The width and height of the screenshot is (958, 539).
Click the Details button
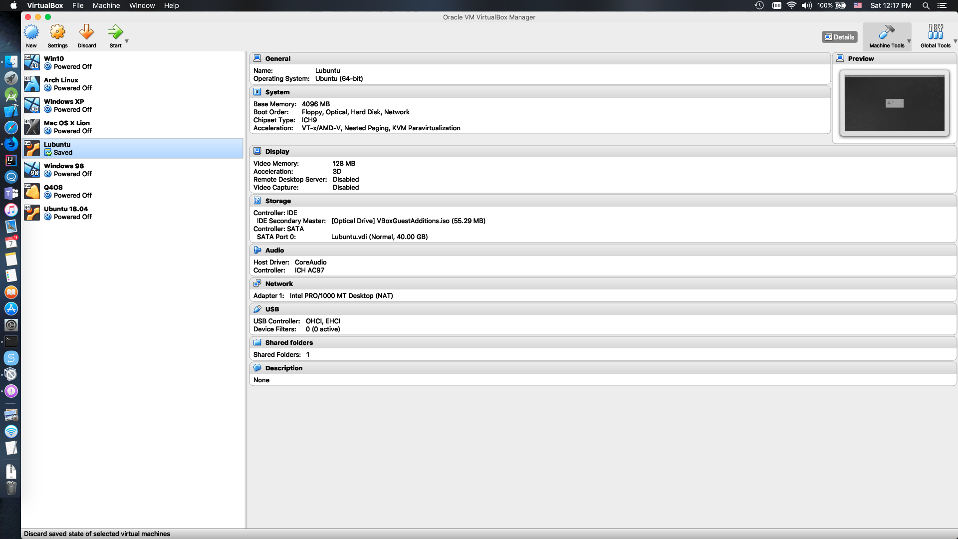(839, 37)
